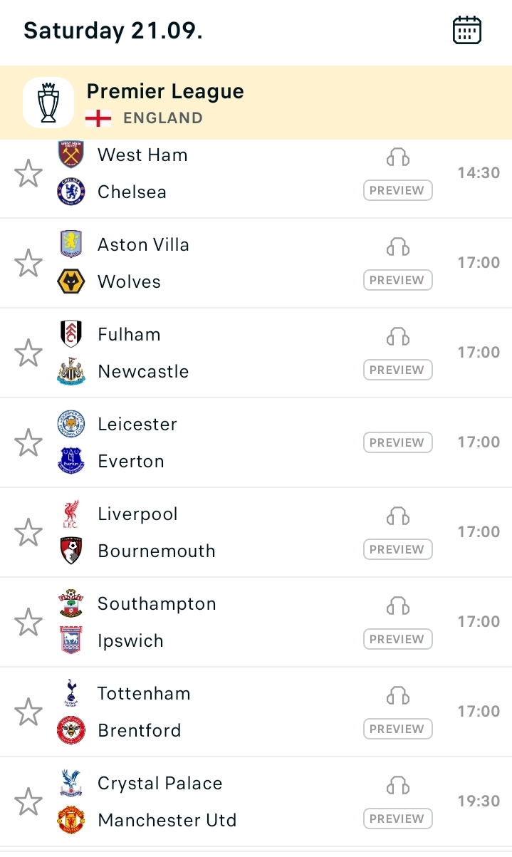The width and height of the screenshot is (512, 857).
Task: Tap the Everton club crest
Action: 71,461
